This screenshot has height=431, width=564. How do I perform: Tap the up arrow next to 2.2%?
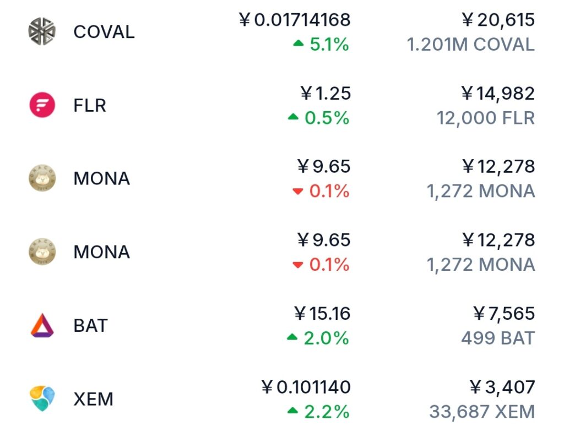[293, 411]
